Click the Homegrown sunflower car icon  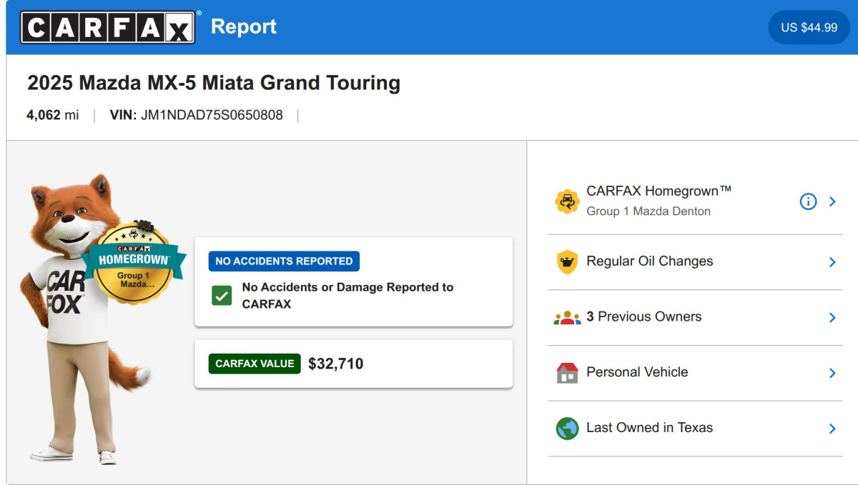click(567, 201)
